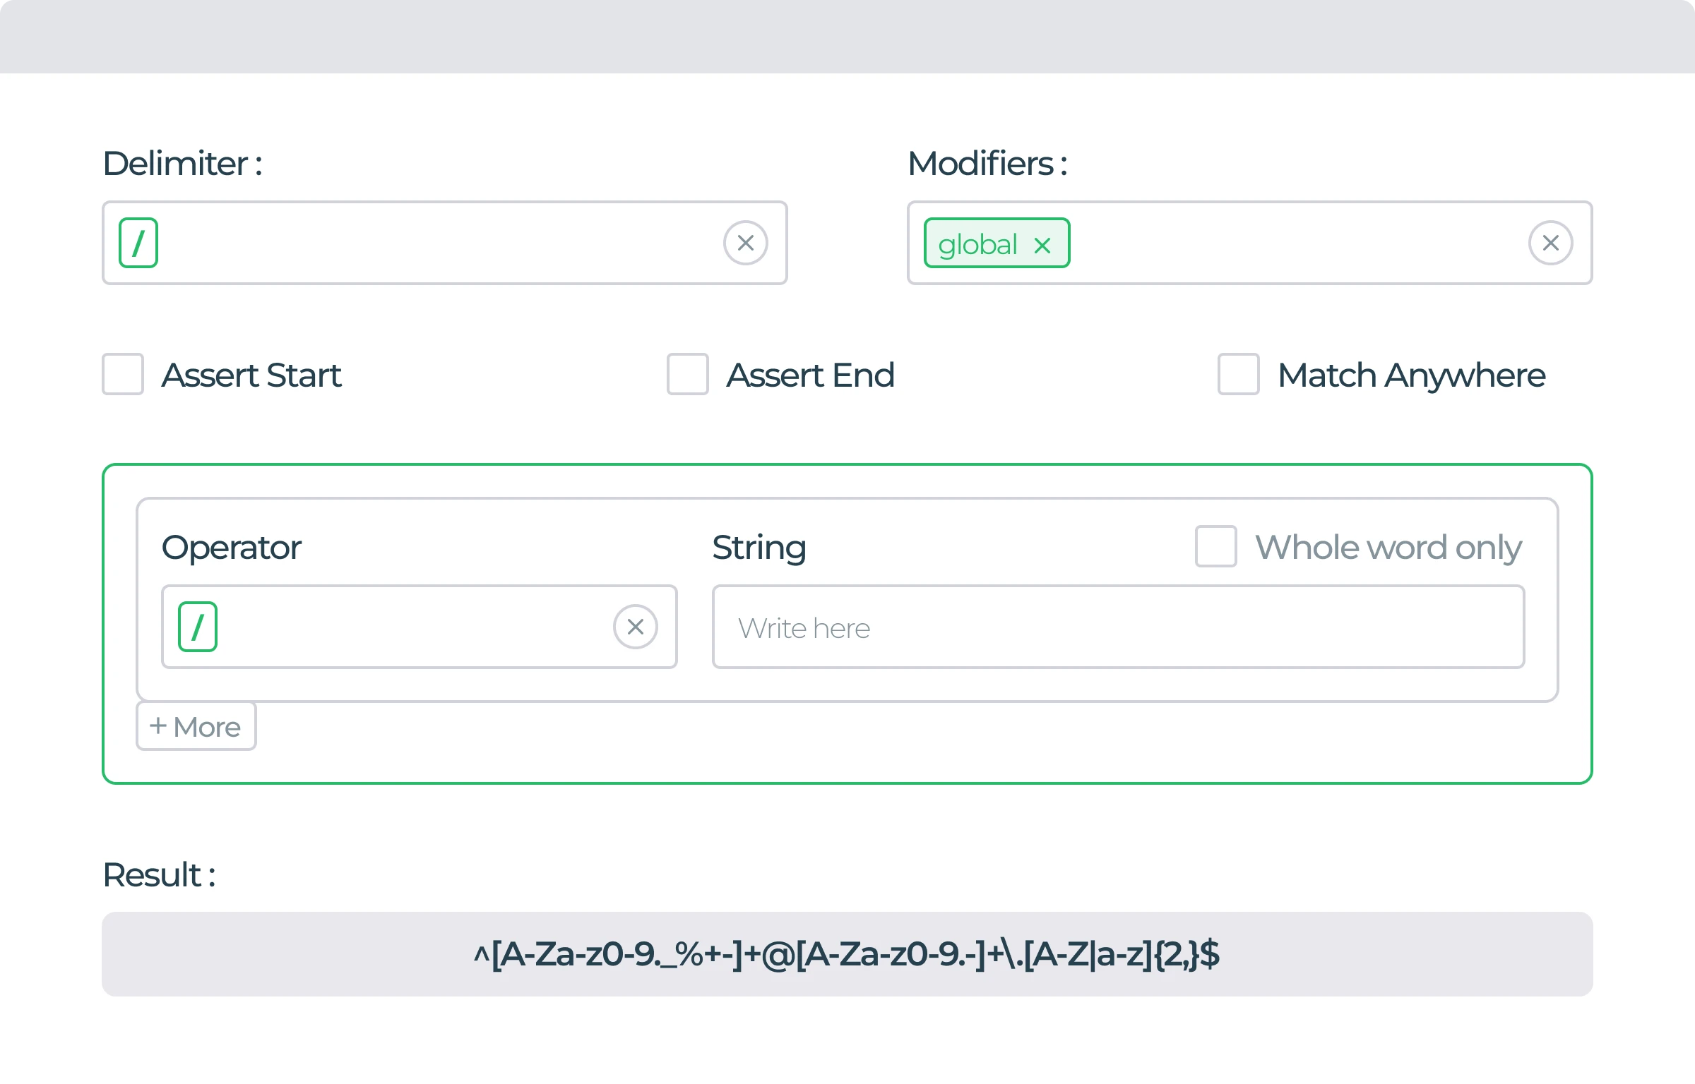Enable Whole word only

pyautogui.click(x=1215, y=546)
